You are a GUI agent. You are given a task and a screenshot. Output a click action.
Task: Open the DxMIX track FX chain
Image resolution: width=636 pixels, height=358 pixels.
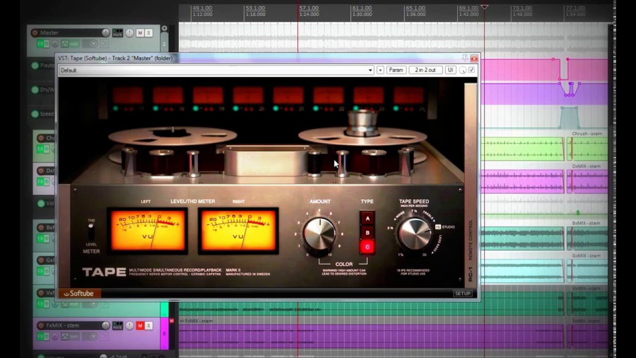[41, 181]
